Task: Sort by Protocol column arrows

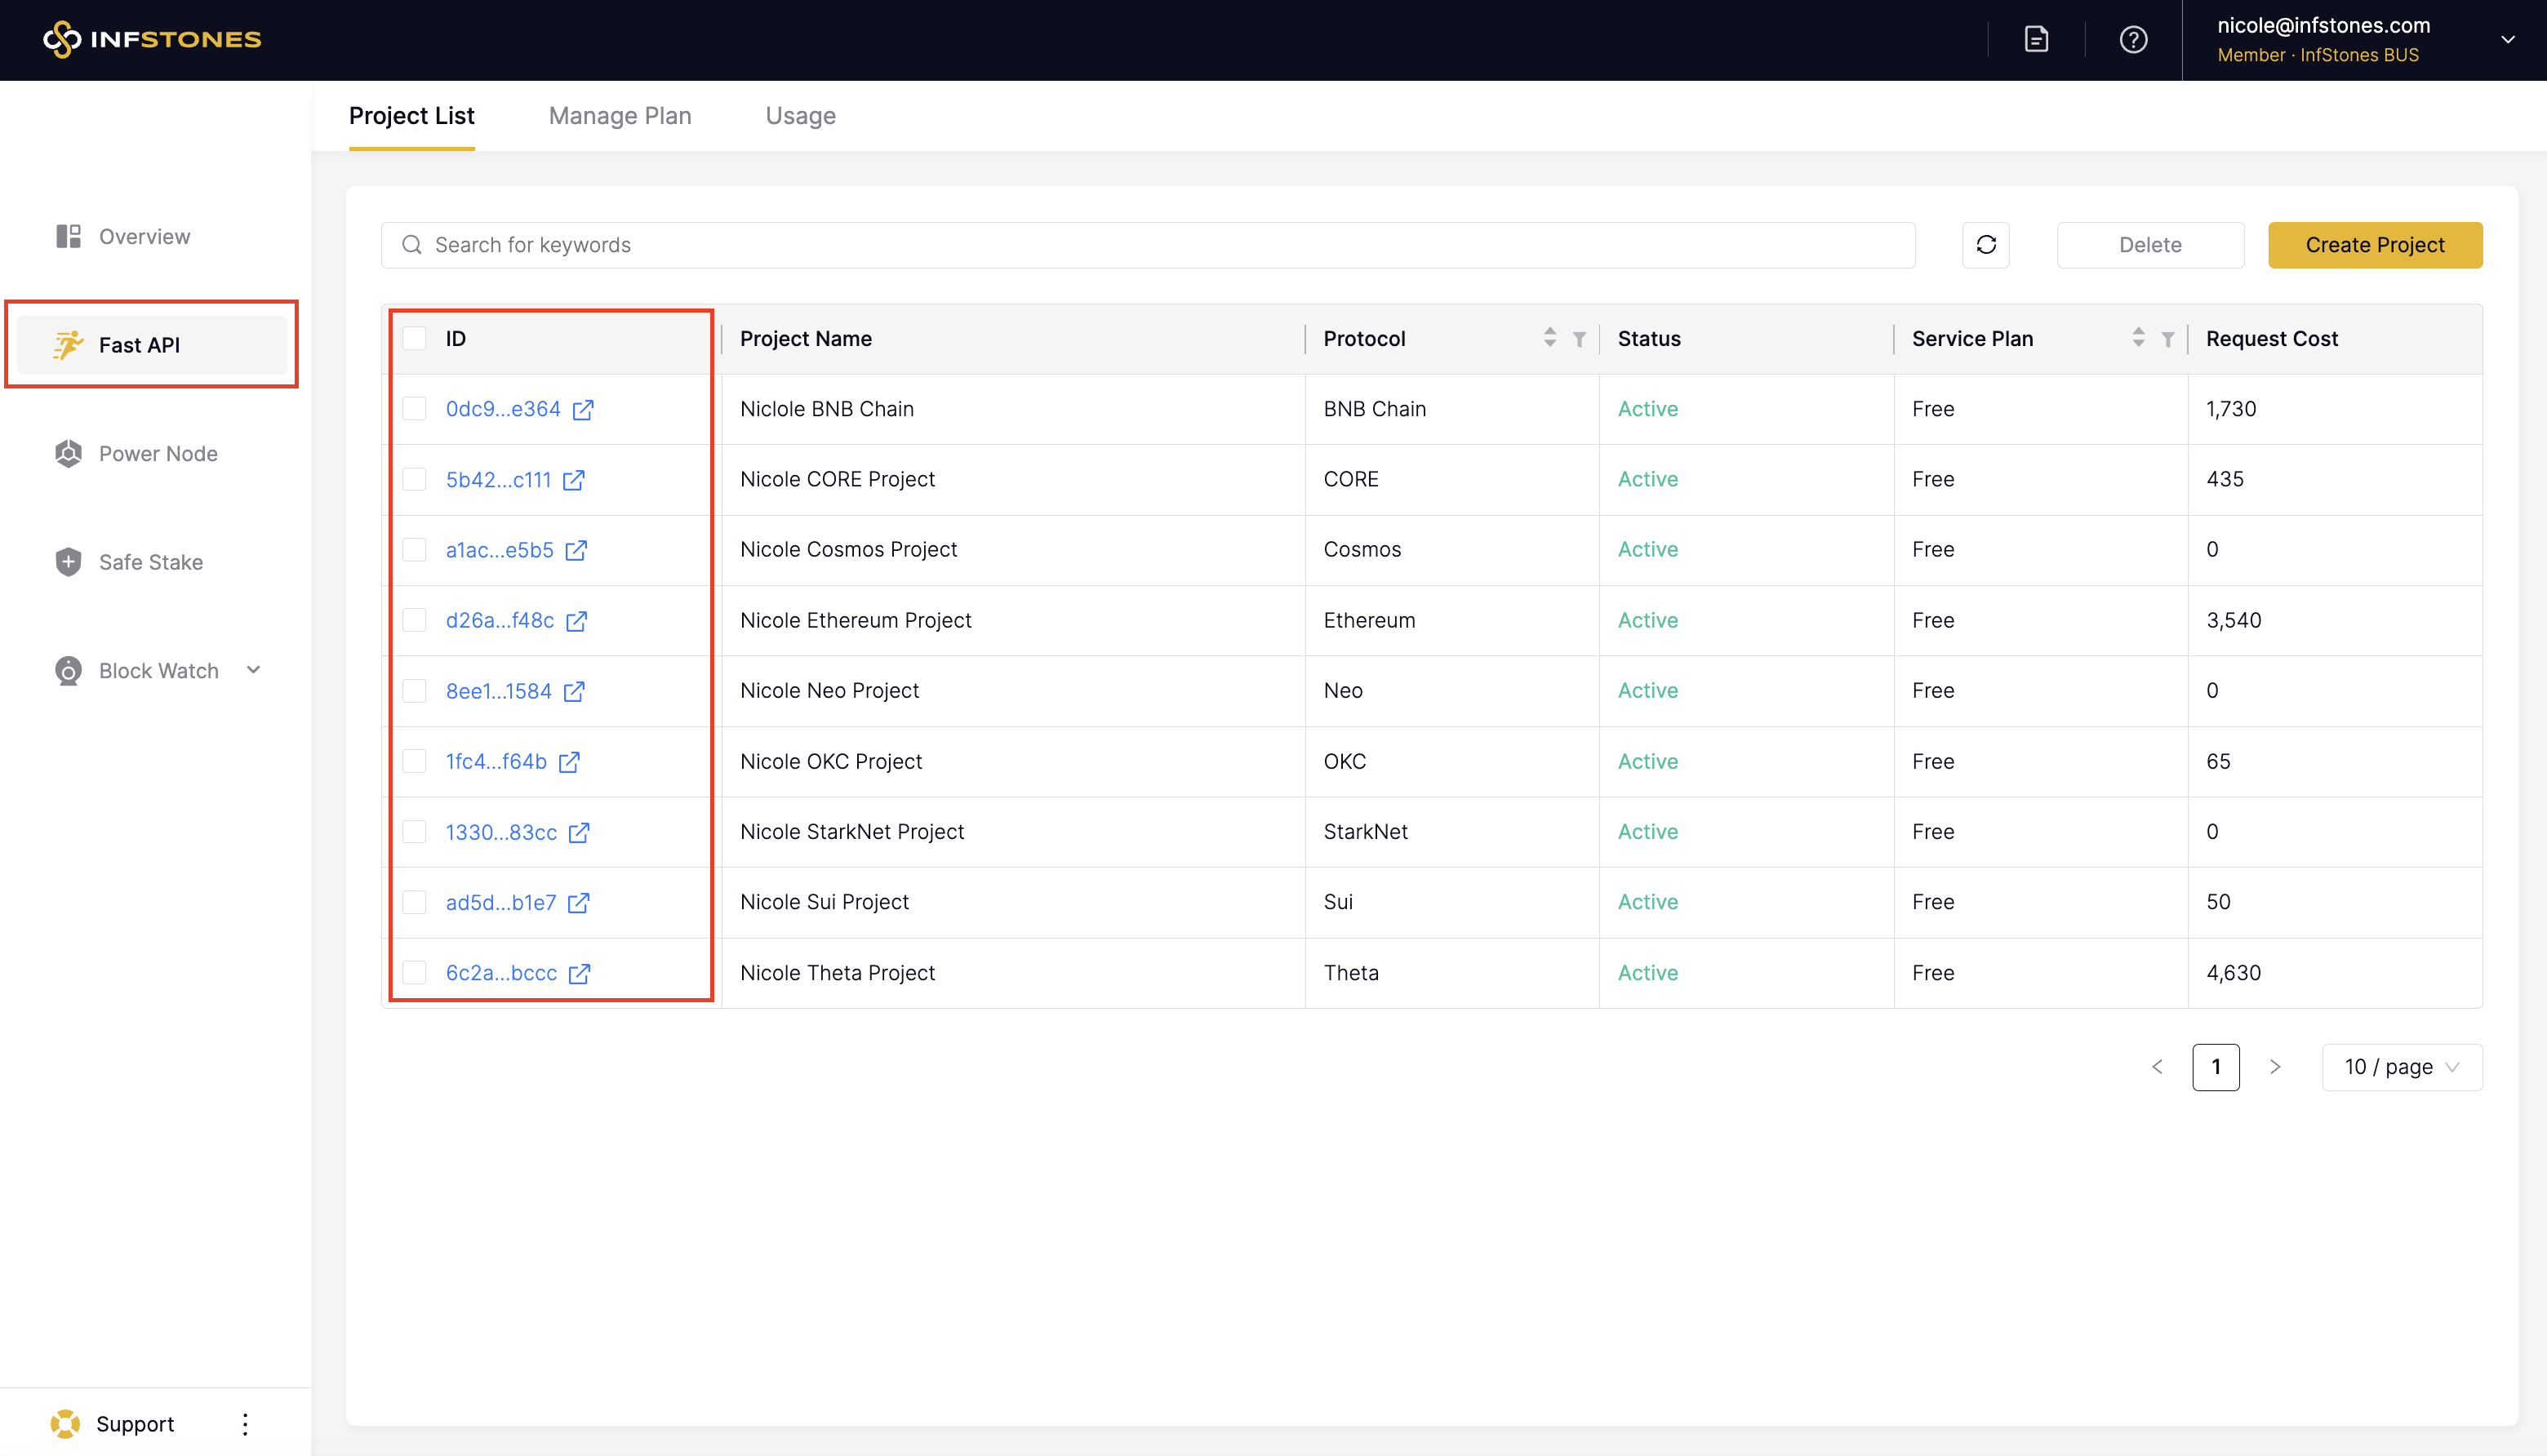Action: (x=1549, y=338)
